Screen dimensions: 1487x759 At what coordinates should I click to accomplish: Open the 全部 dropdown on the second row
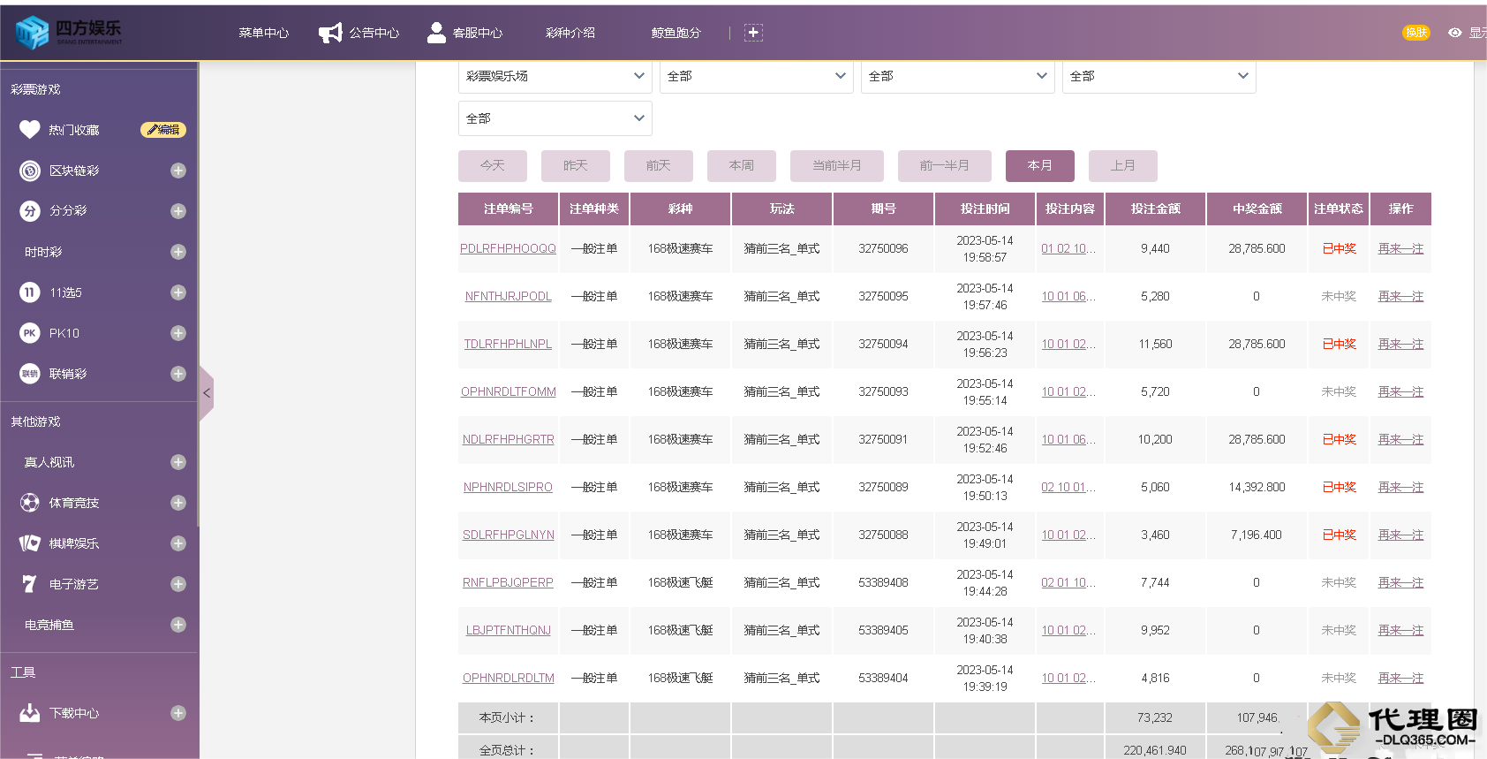tap(555, 118)
